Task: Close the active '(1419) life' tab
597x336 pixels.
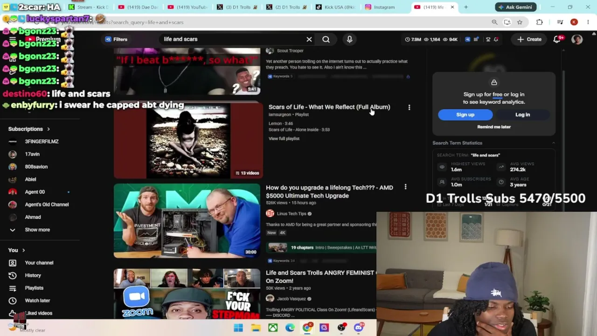Action: click(x=452, y=7)
